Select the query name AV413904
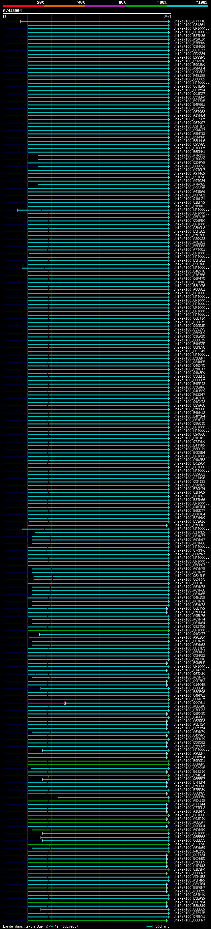Viewport: 211px width, 929px height. click(12, 11)
